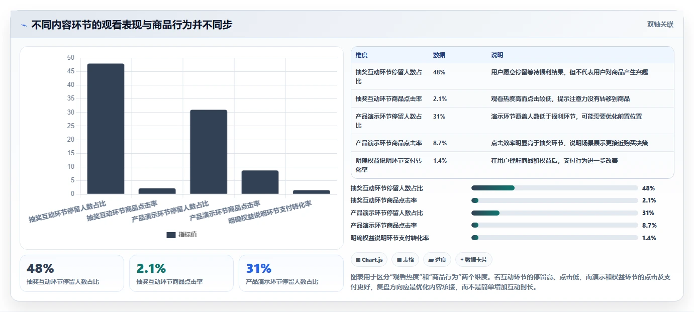This screenshot has height=312, width=694.
Task: Click the 2.1% progress bar for 抽奖互动环节商品点击率
Action: [555, 200]
